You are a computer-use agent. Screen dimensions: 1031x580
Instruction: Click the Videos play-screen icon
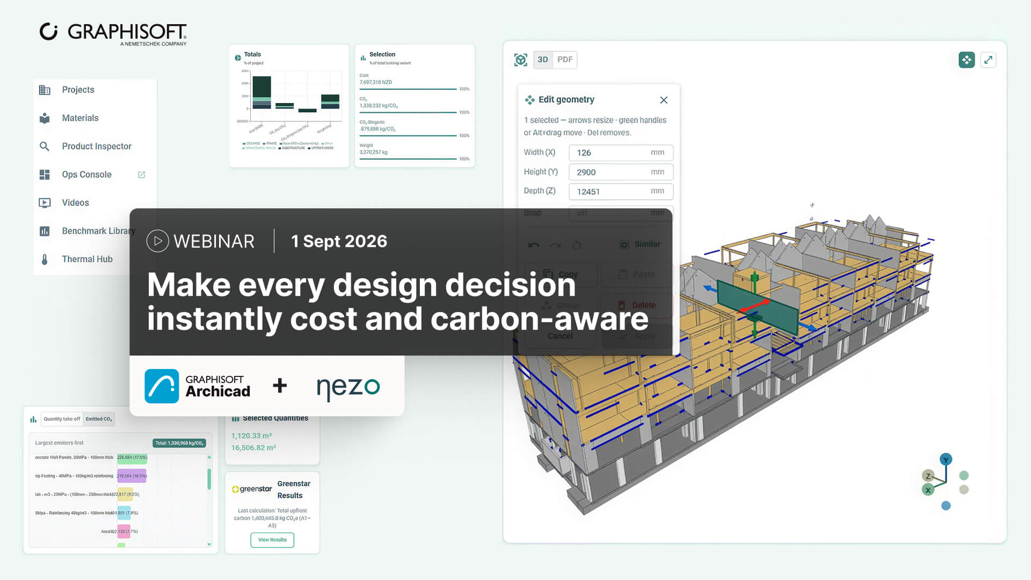45,203
